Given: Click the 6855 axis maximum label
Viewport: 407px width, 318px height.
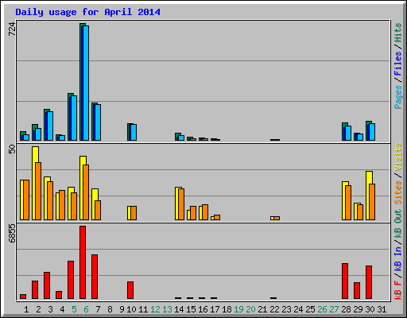Looking at the screenshot, I should click(12, 234).
